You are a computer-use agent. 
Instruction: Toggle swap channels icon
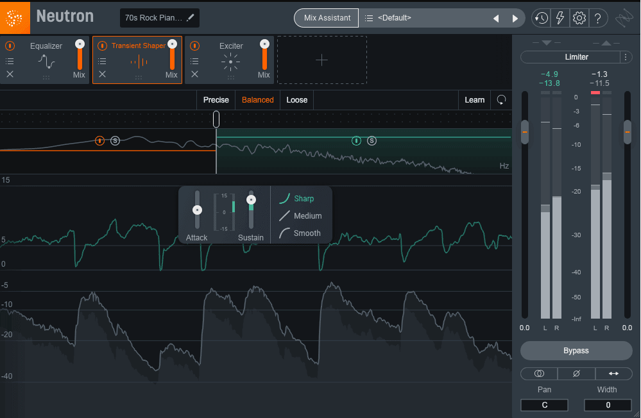pos(613,374)
